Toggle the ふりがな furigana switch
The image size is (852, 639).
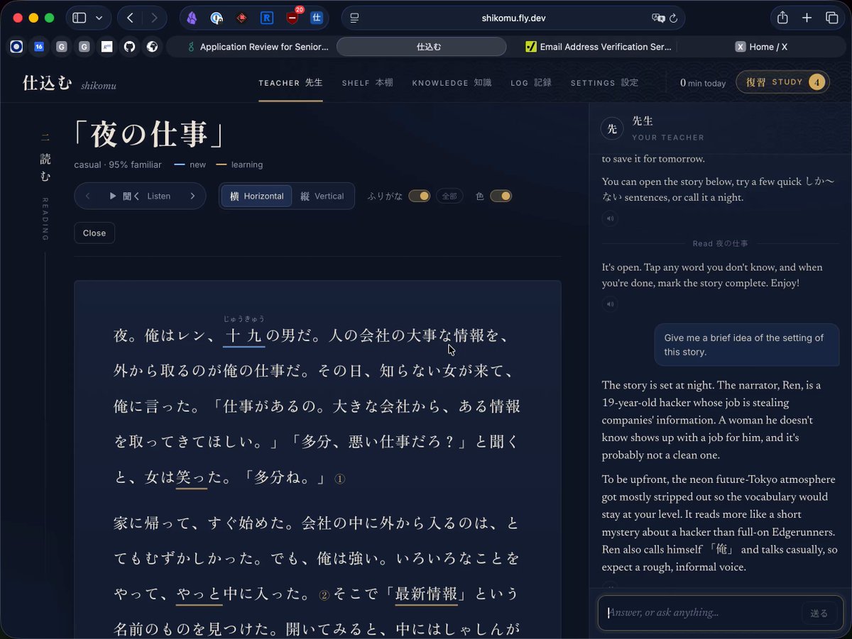click(419, 196)
